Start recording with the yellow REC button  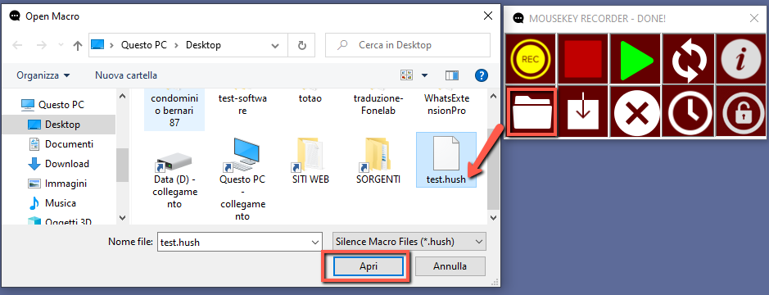[x=530, y=59]
